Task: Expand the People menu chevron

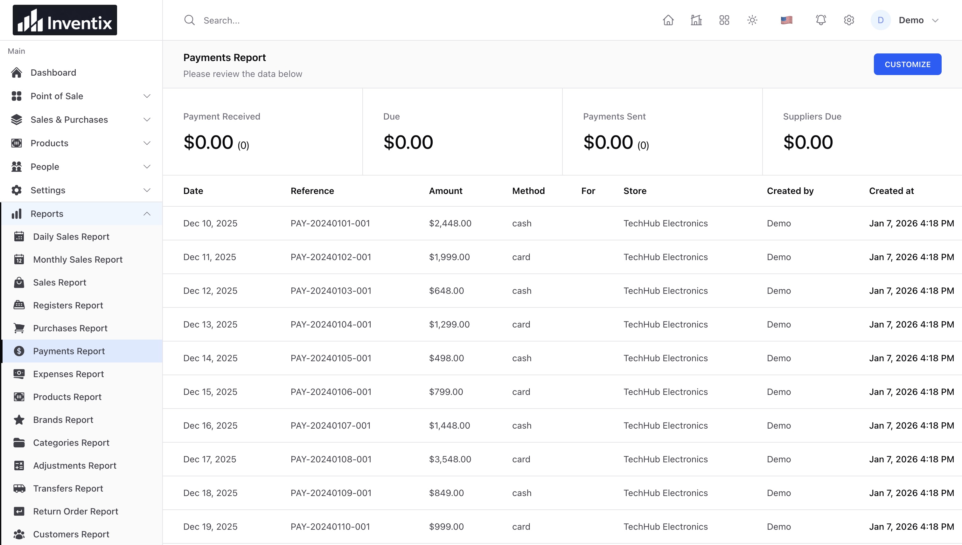Action: click(147, 167)
